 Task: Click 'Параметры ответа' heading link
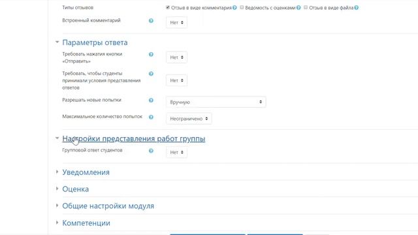coord(95,42)
